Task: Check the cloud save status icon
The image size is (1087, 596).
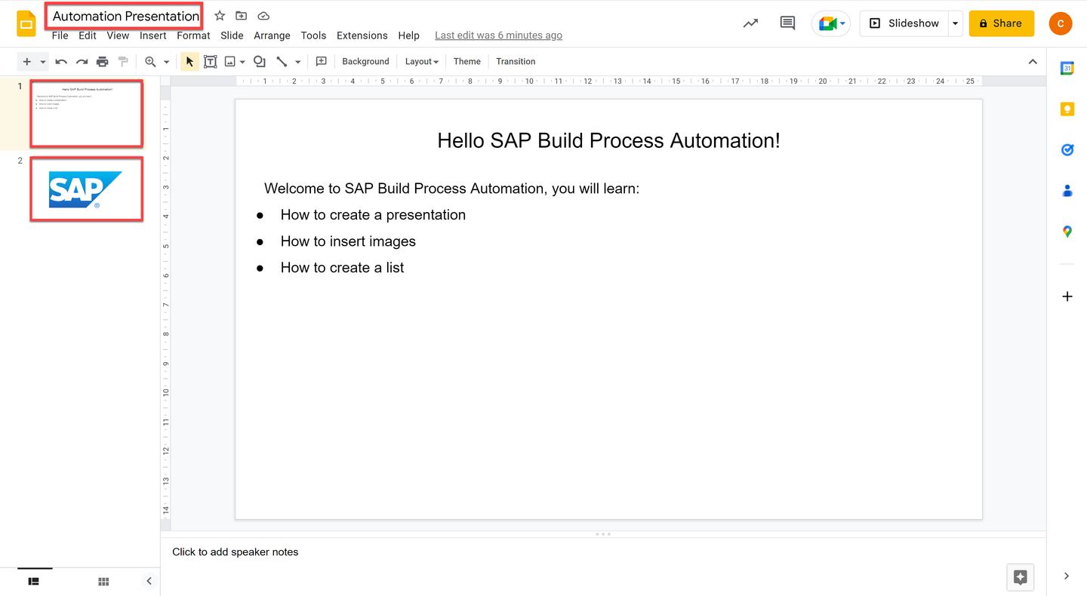Action: pos(263,16)
